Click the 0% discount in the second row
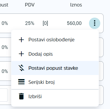110x109 pixels. pyautogui.click(x=5, y=47)
